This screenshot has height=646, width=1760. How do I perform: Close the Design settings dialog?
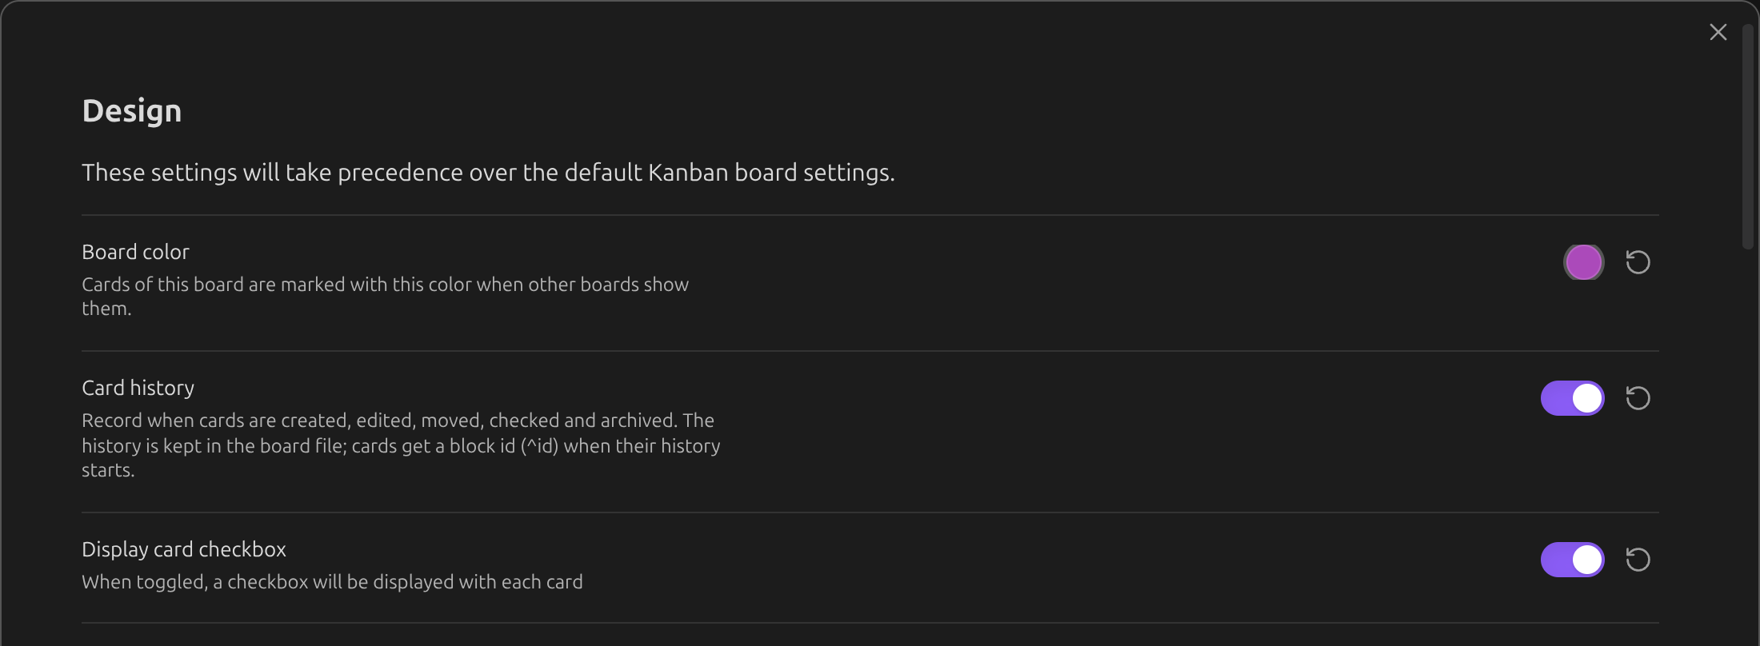[x=1718, y=32]
